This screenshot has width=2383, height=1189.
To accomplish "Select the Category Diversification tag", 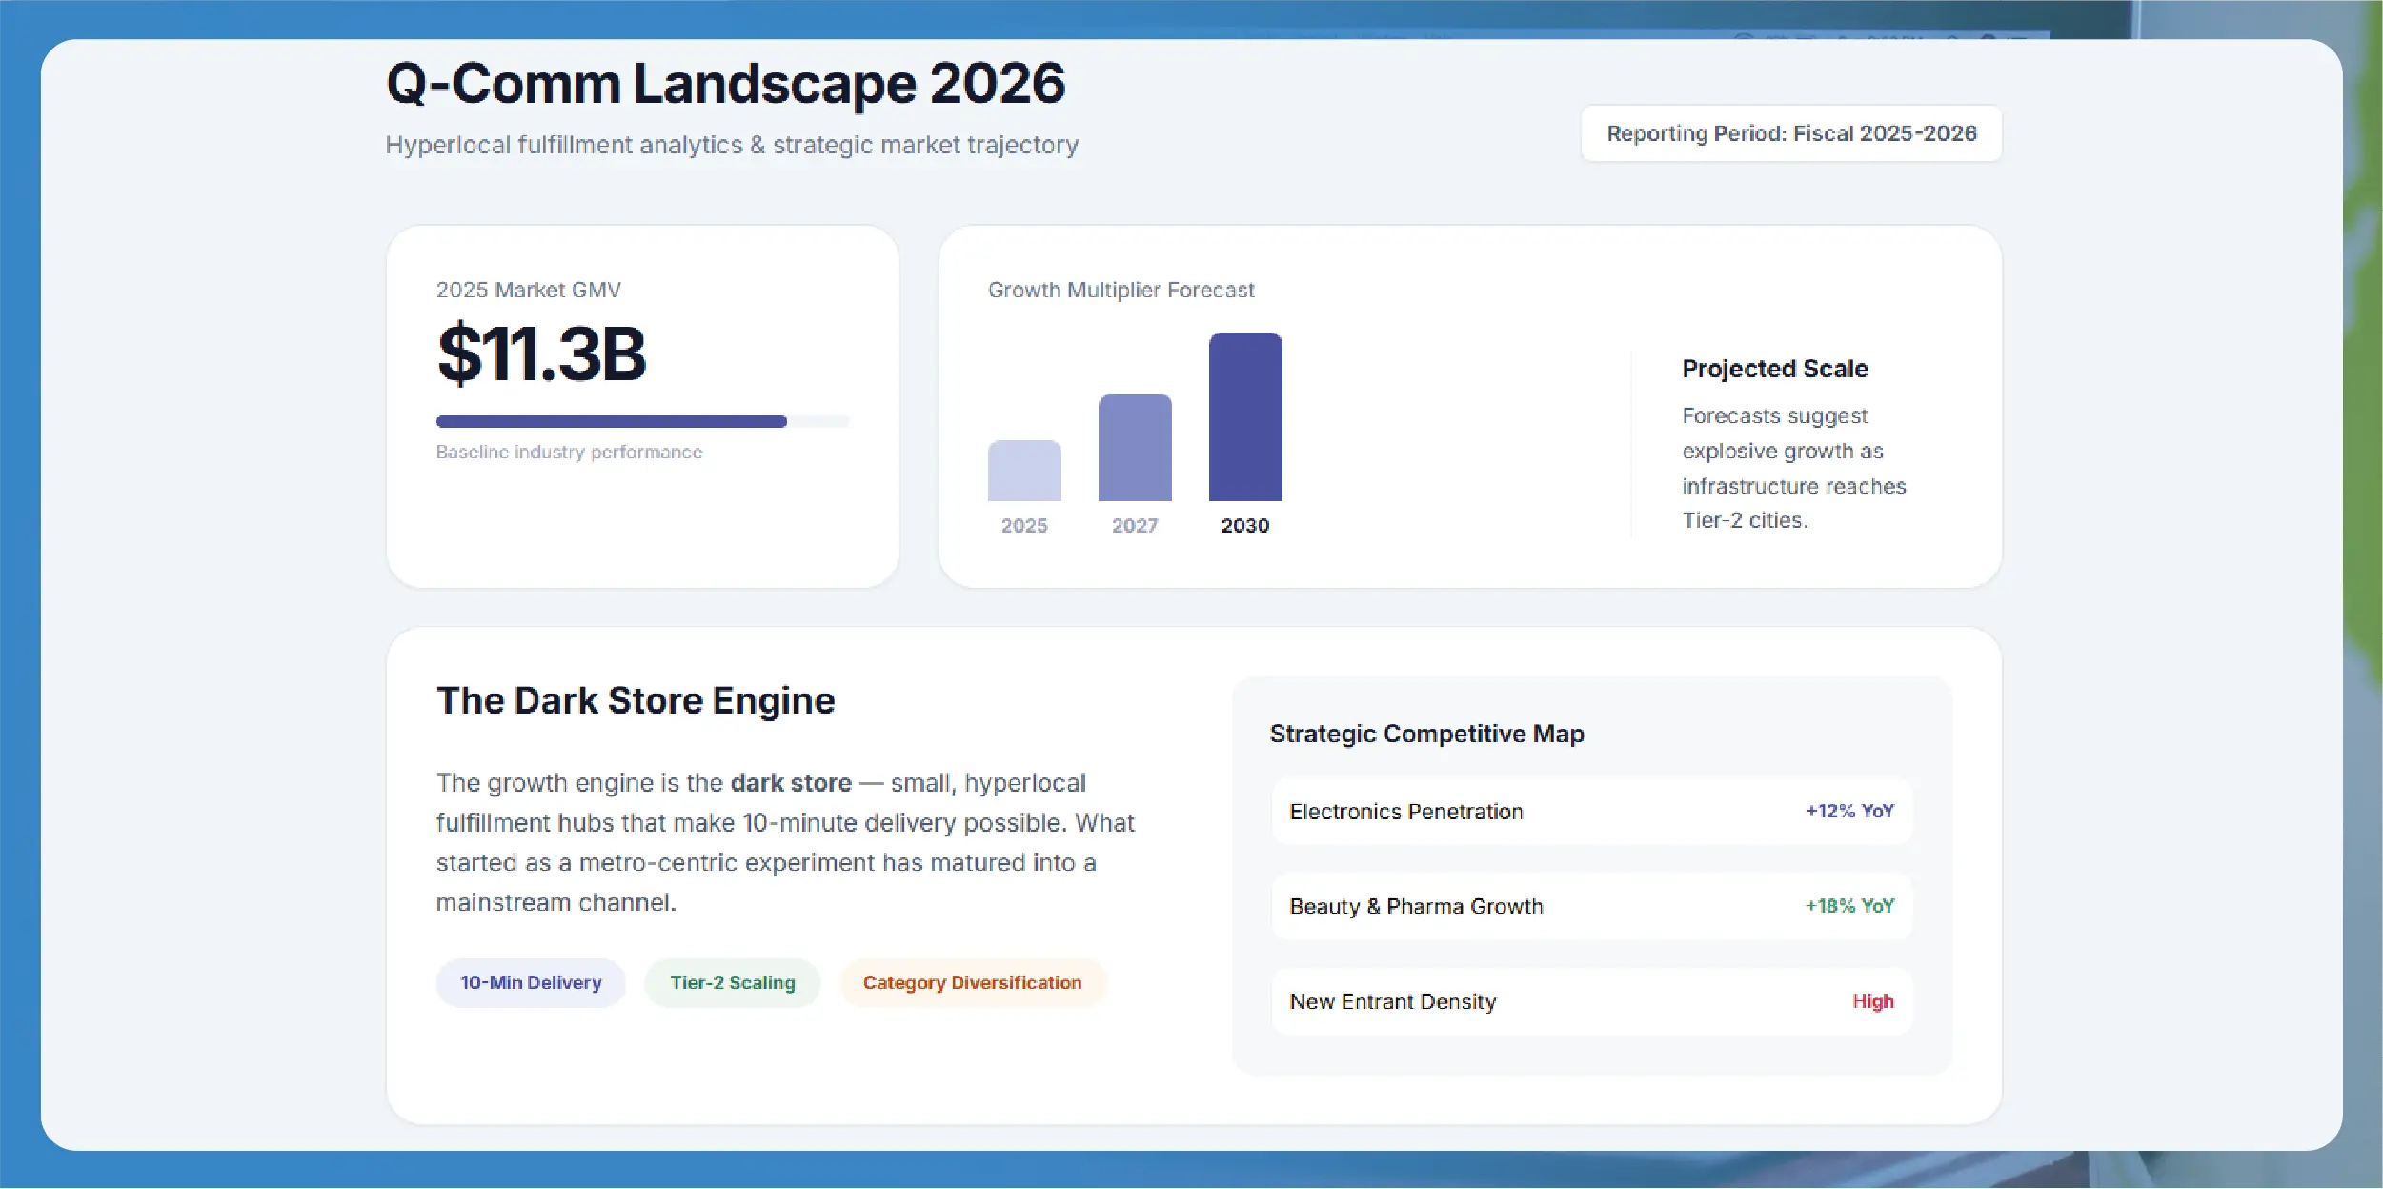I will click(x=973, y=982).
